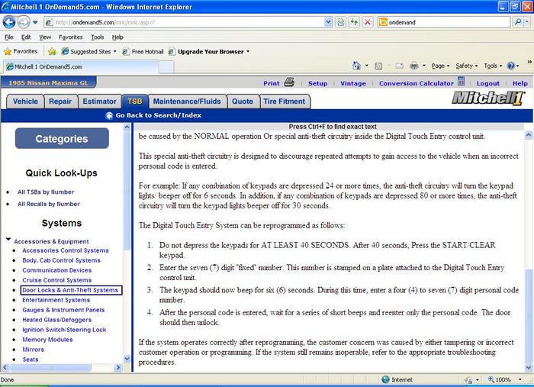This screenshot has width=534, height=387.
Task: Select the TSB tab
Action: coord(135,102)
